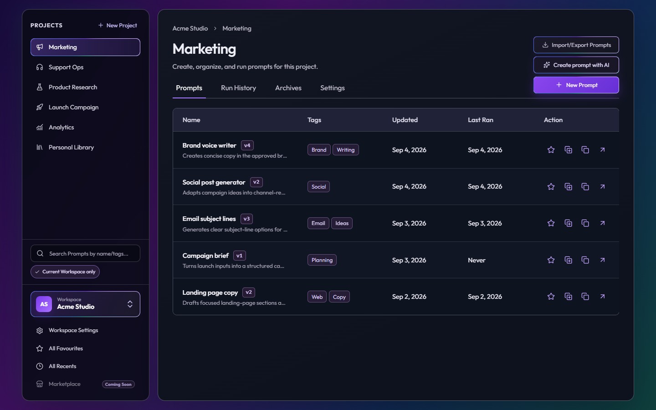Click the New Prompt button

click(x=576, y=85)
